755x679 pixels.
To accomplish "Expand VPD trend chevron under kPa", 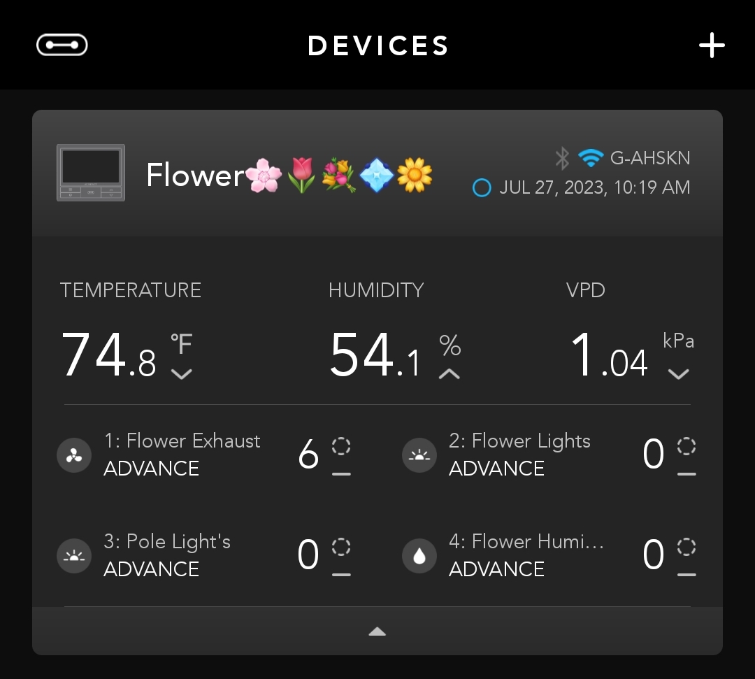I will [x=678, y=373].
